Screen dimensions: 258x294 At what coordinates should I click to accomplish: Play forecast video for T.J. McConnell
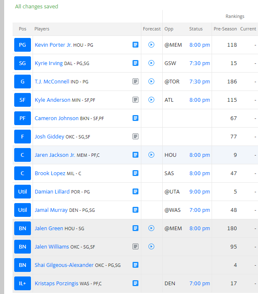(151, 82)
